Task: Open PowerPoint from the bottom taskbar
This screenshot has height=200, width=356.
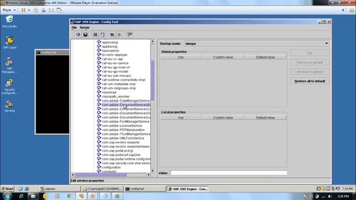Action: coord(92,196)
